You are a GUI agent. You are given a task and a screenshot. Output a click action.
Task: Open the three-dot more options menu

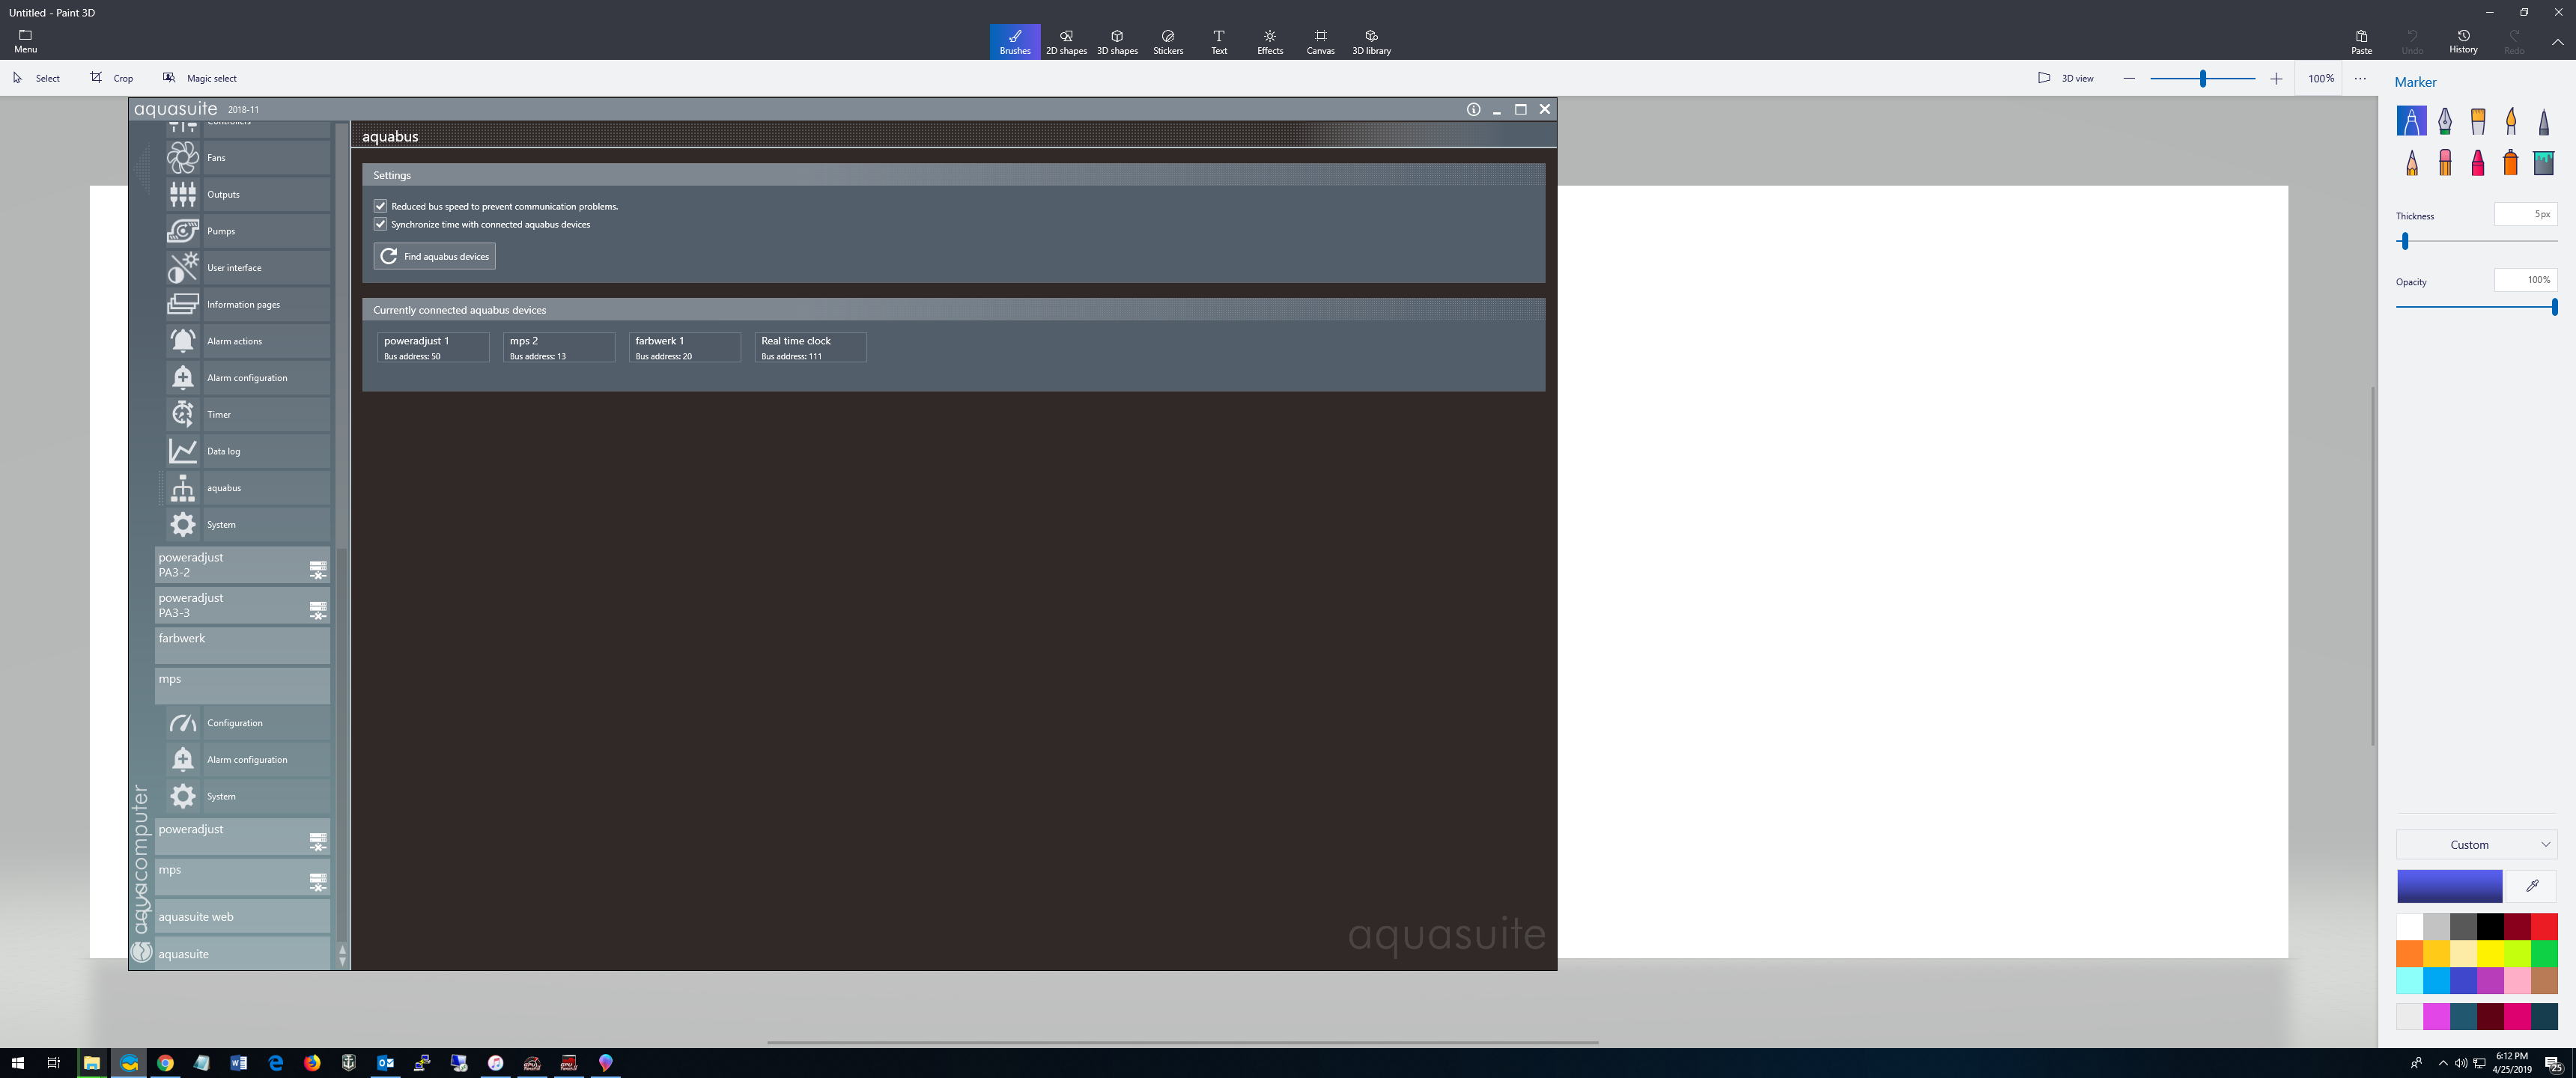coord(2360,78)
